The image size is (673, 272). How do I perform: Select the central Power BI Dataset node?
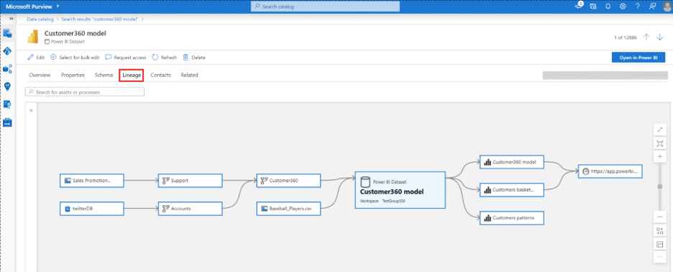tap(400, 191)
